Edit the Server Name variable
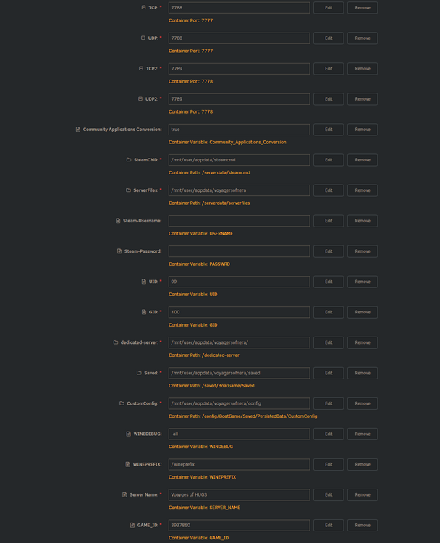This screenshot has width=440, height=543. [x=329, y=494]
